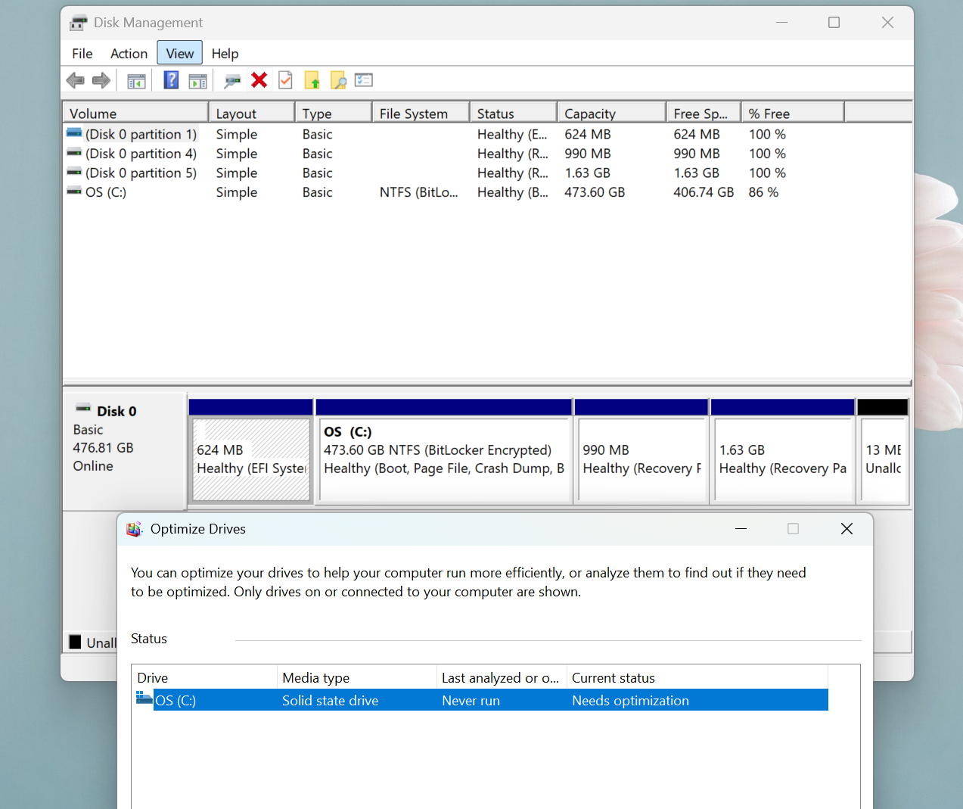Click Last analyzed or optimized column header
The width and height of the screenshot is (963, 809).
[x=502, y=677]
